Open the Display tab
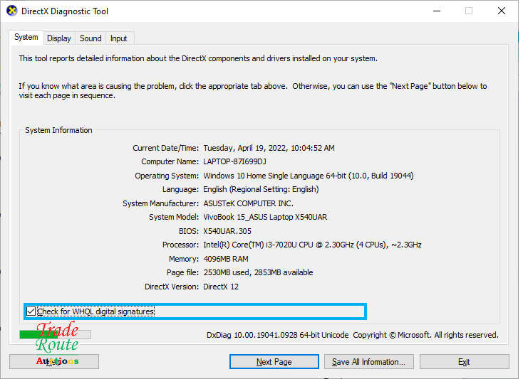523x379 pixels. click(59, 38)
